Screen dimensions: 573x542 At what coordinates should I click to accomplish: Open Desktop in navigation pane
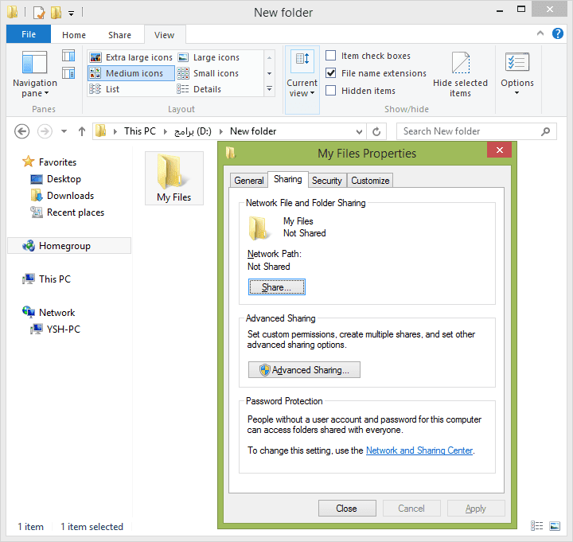tap(56, 179)
